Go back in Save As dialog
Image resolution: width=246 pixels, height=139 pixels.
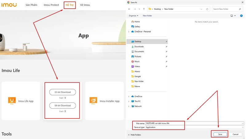tap(129, 9)
